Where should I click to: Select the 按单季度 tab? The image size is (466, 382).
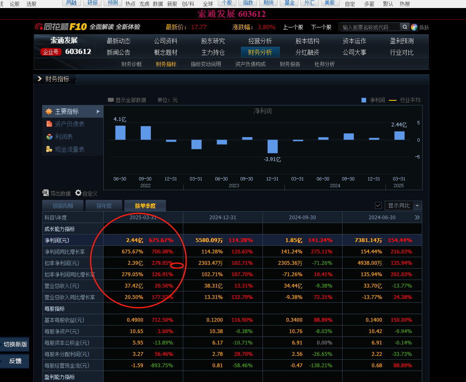pos(145,206)
